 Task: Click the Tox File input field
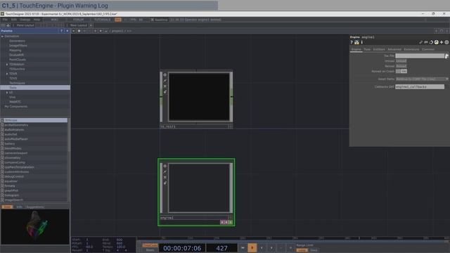pyautogui.click(x=420, y=56)
